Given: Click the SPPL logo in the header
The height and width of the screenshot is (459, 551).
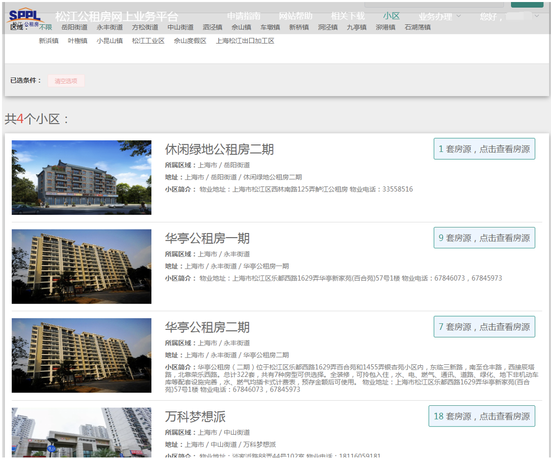Looking at the screenshot, I should (25, 17).
